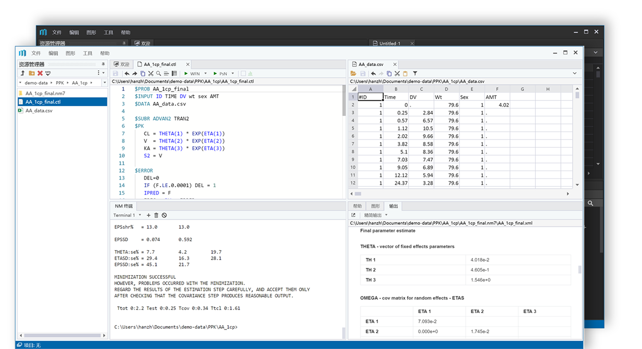Click the scissors cut icon in CSV viewer toolbar
Screen dimensions: 642x349
tap(397, 73)
